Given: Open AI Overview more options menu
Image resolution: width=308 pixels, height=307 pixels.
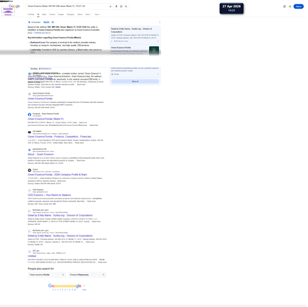Looking at the screenshot, I should click(x=160, y=22).
